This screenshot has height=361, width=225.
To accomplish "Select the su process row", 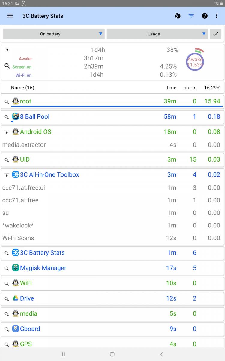I will click(x=112, y=213).
